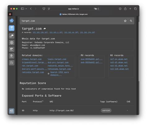
Task: Select the Netlas target.com browser tab
Action: click(x=73, y=14)
